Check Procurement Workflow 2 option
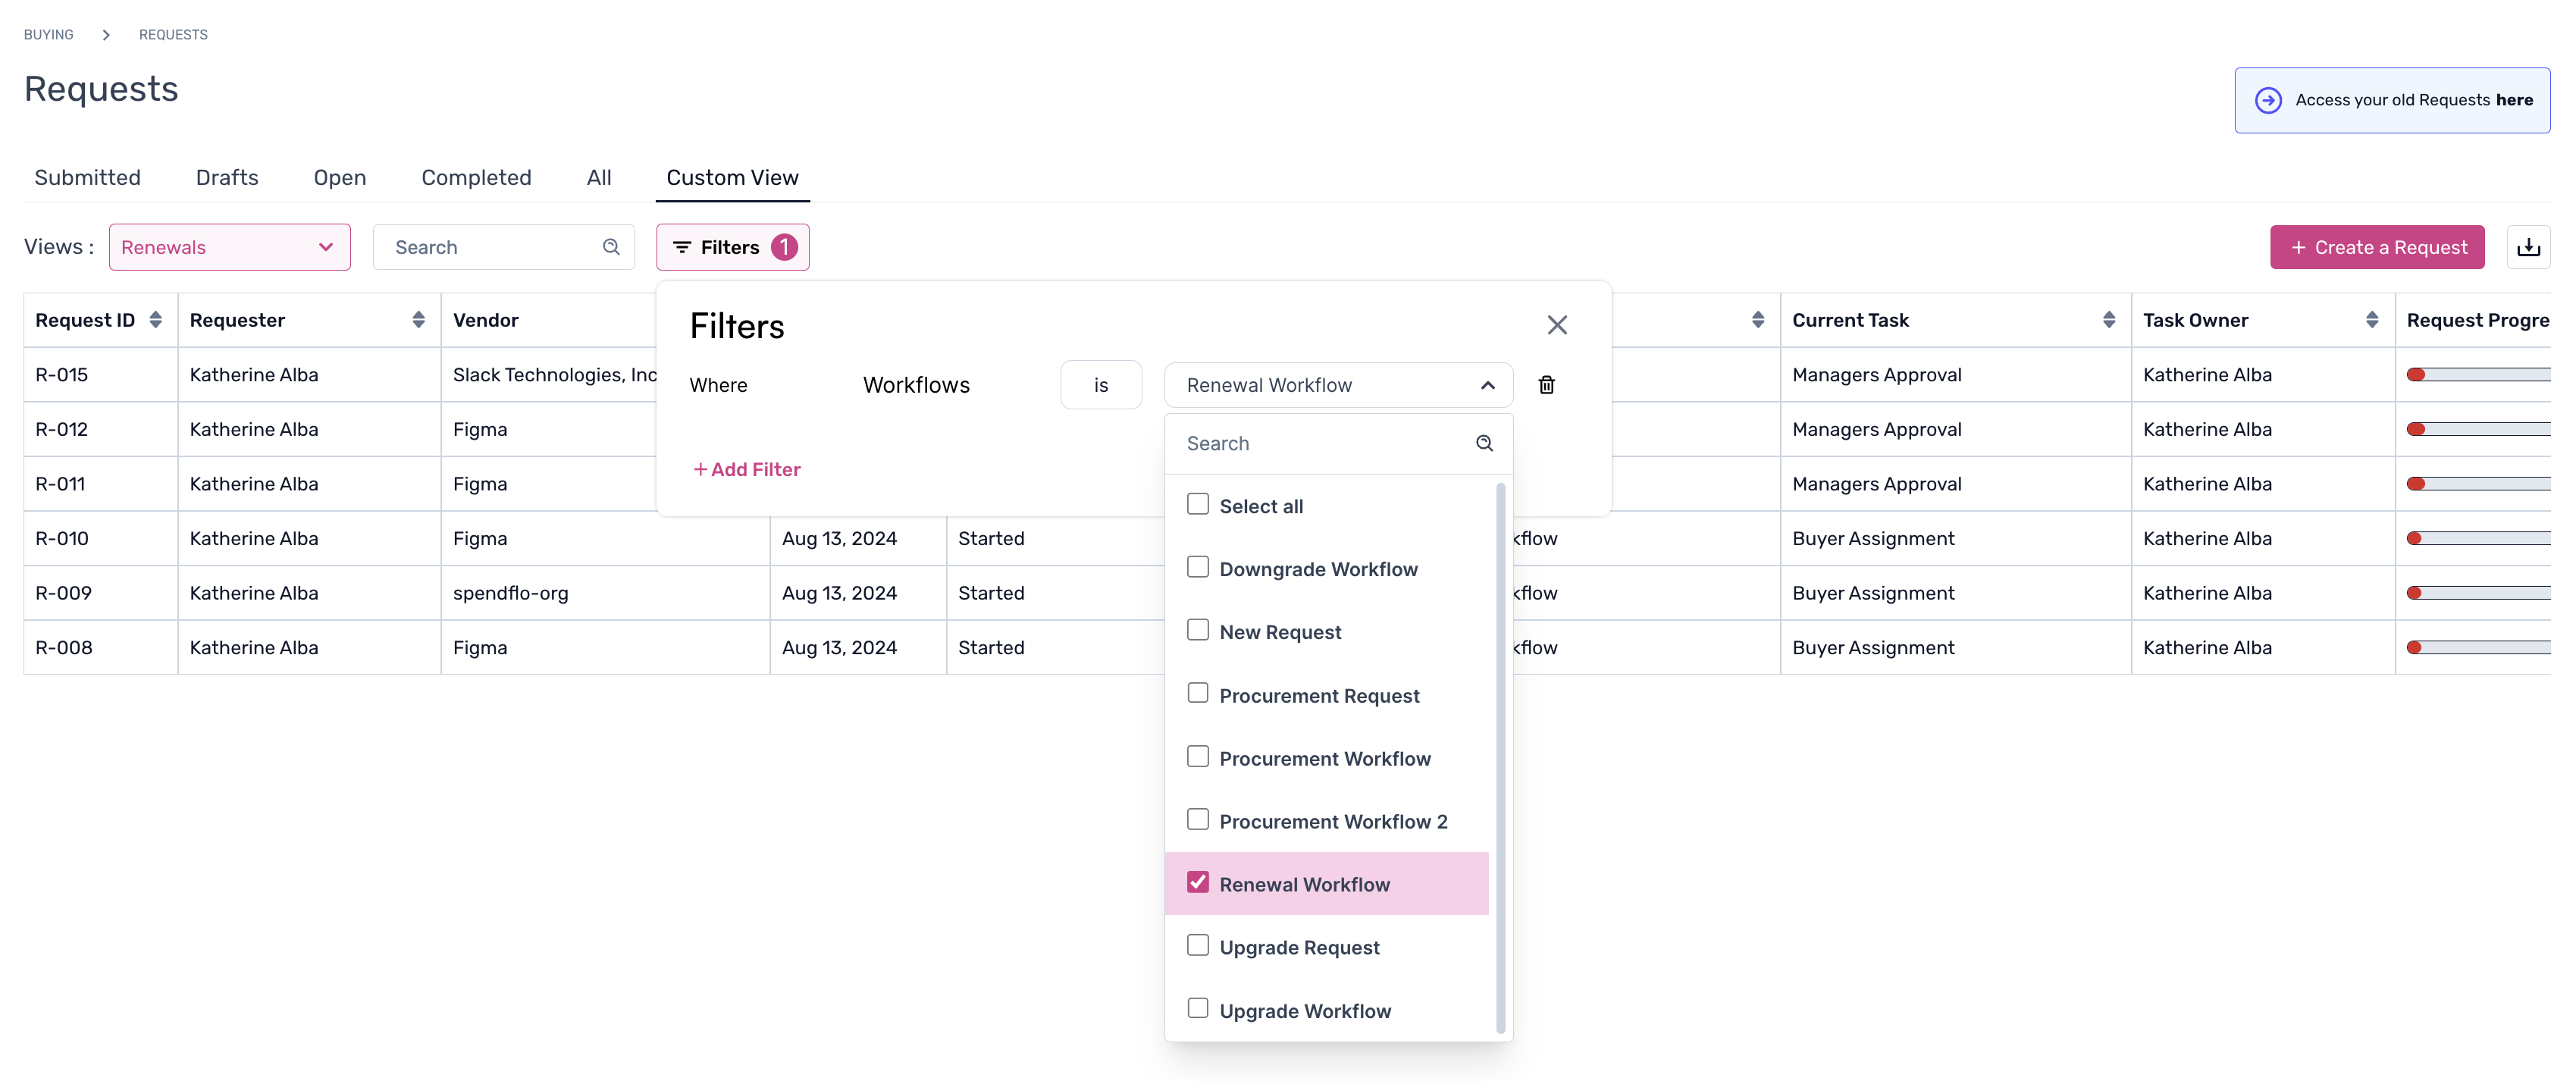2576x1081 pixels. 1197,819
